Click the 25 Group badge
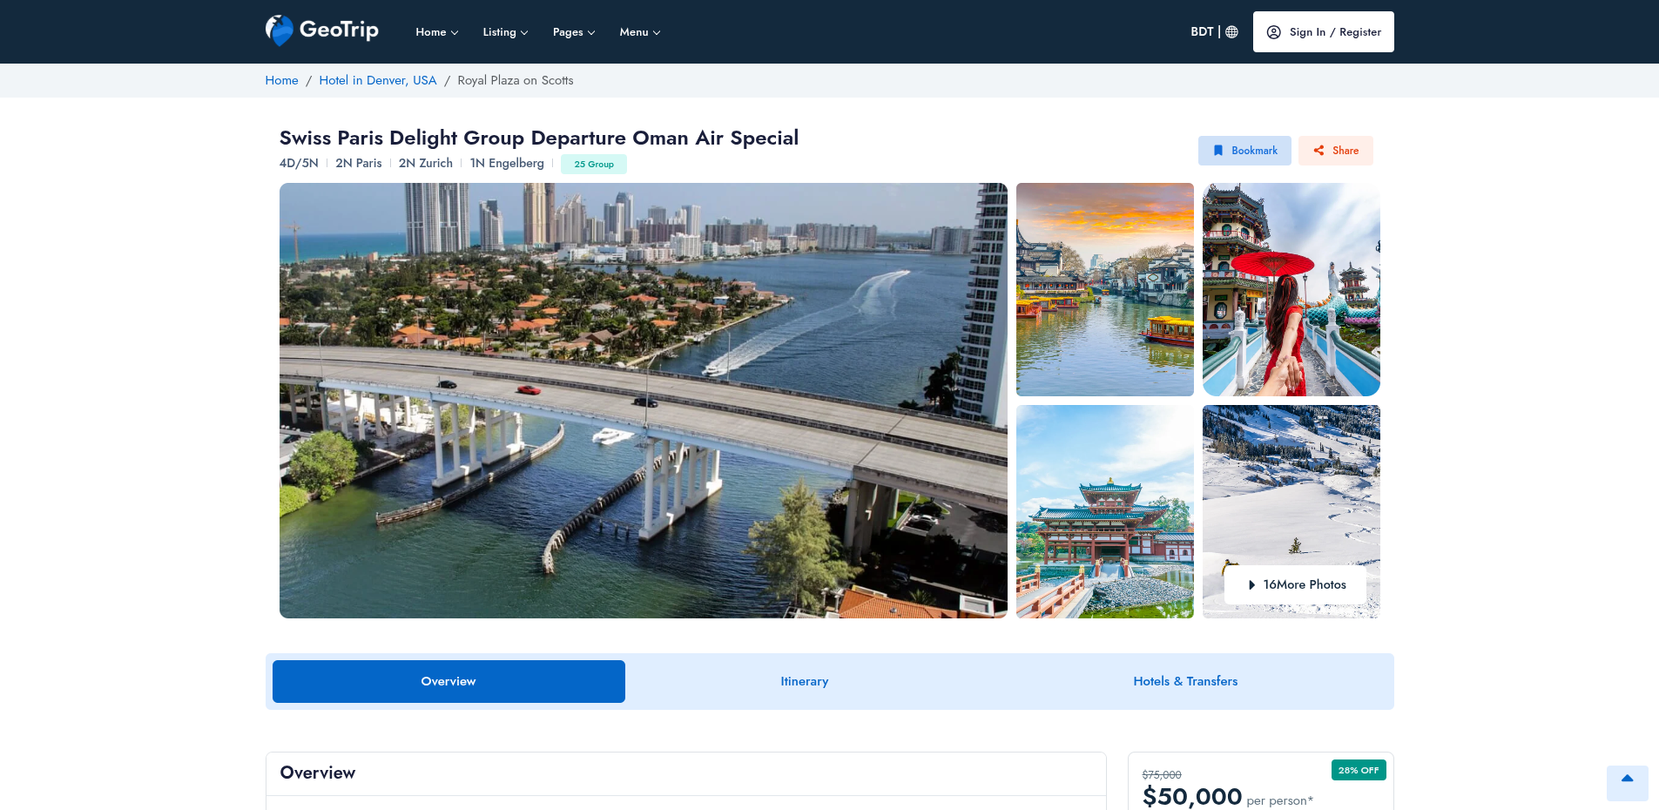The width and height of the screenshot is (1659, 810). tap(594, 164)
